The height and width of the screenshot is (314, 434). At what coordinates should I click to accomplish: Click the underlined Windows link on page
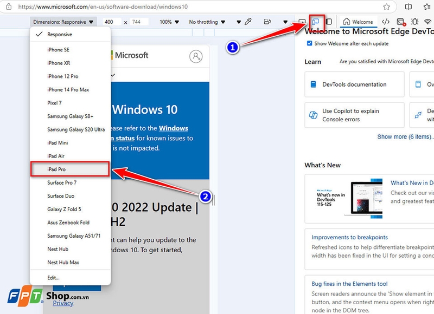[173, 128]
